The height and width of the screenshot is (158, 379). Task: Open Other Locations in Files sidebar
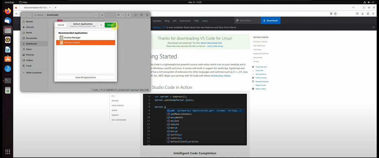coord(34,73)
